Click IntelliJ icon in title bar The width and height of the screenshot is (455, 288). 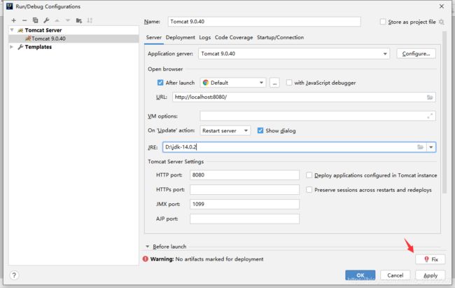[10, 6]
